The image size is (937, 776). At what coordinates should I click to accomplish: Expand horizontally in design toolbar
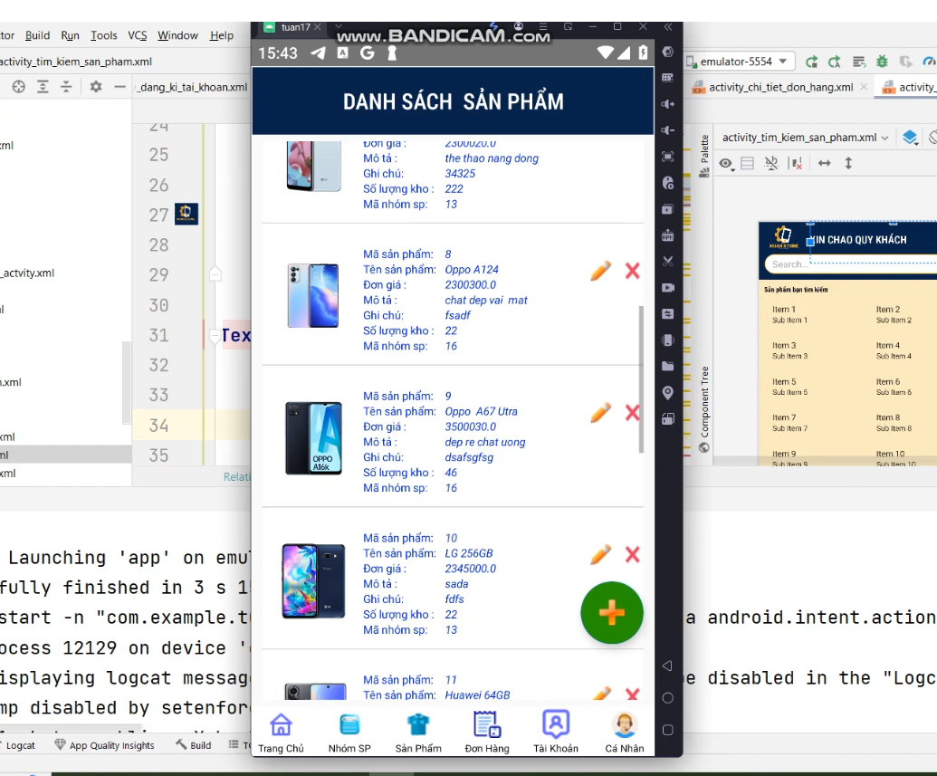(x=825, y=163)
